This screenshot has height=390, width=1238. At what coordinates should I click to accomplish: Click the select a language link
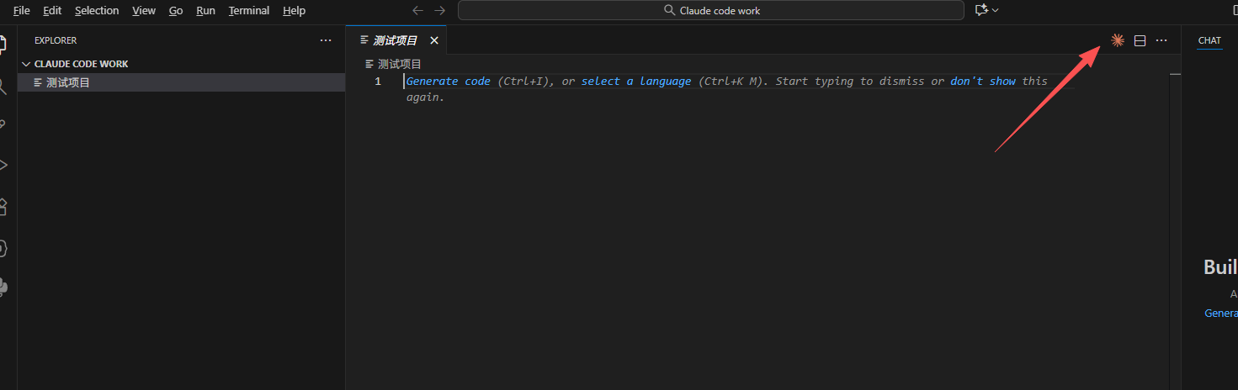[x=636, y=82]
